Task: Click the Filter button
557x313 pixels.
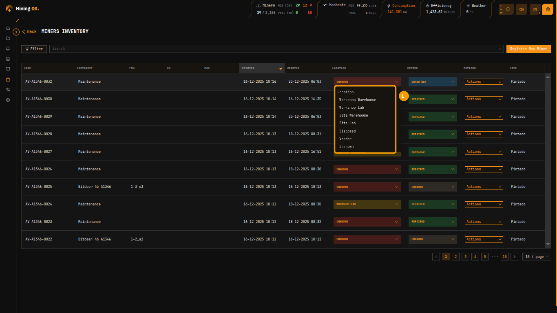Action: [x=34, y=49]
